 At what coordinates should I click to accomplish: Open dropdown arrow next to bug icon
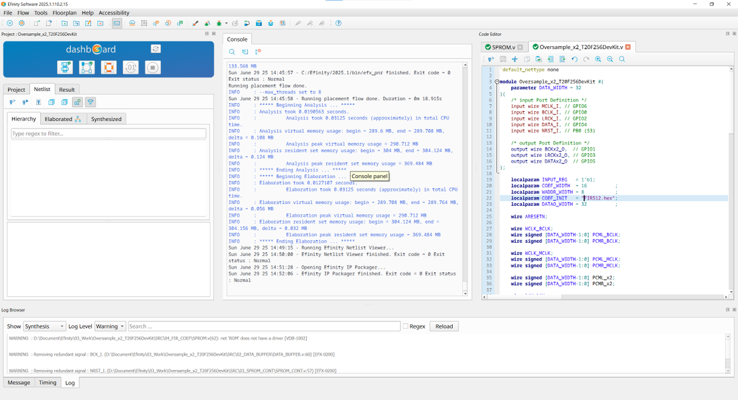pyautogui.click(x=226, y=23)
